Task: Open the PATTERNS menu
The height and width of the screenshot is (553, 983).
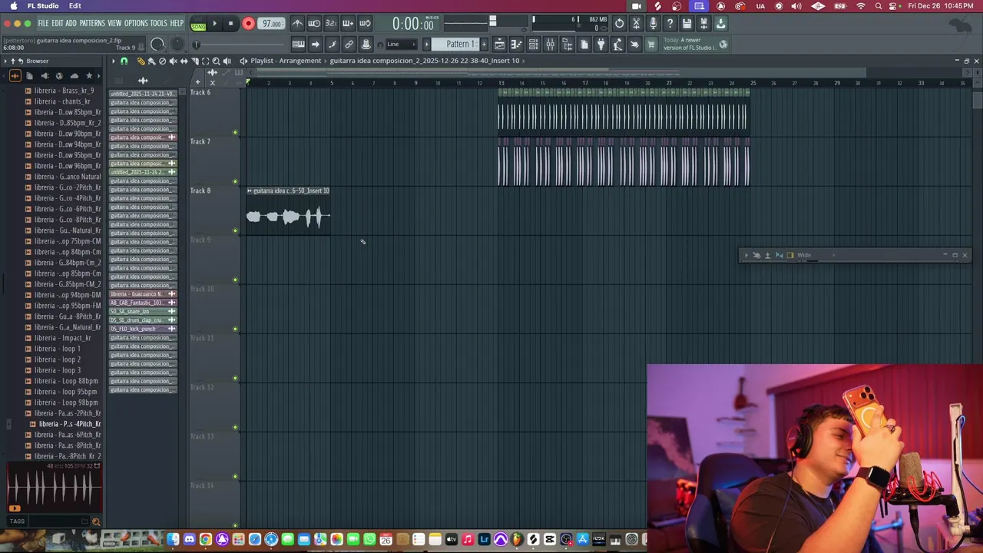Action: [92, 24]
